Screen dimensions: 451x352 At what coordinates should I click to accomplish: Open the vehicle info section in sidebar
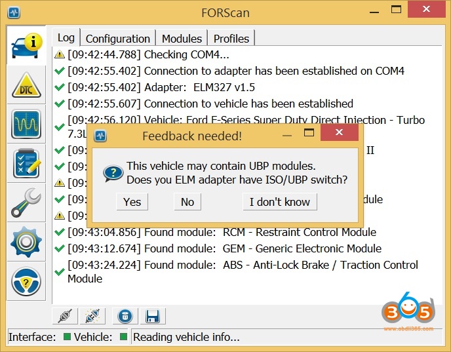point(26,46)
